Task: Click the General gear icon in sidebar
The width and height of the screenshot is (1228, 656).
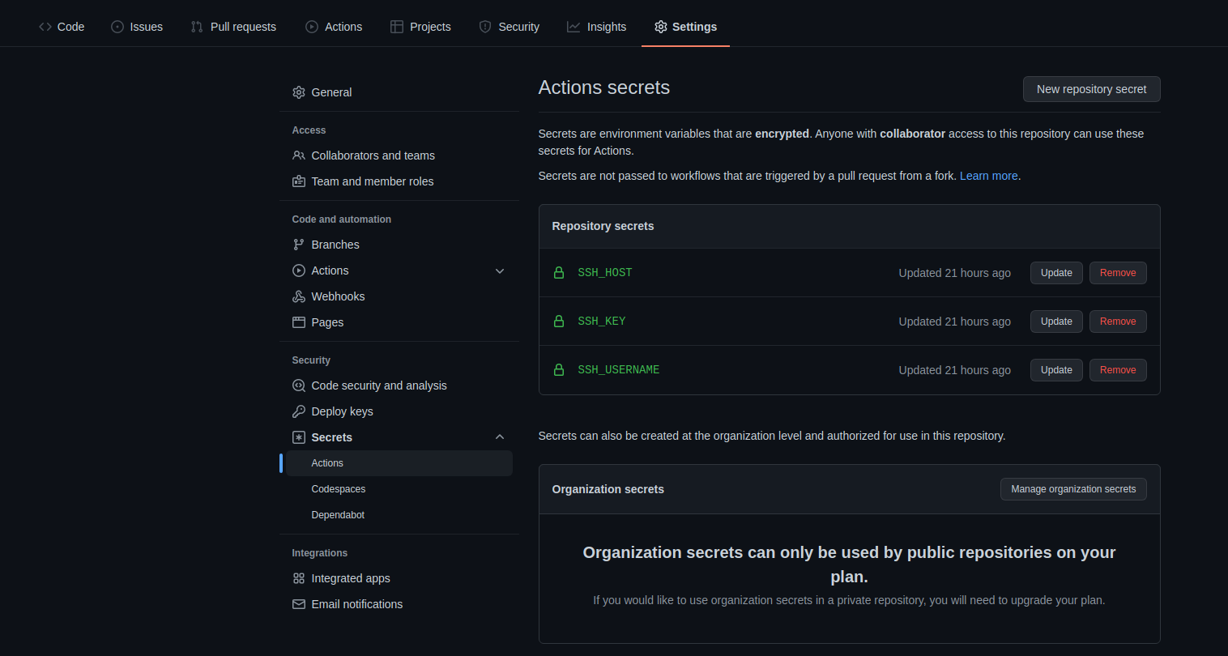Action: pos(299,92)
